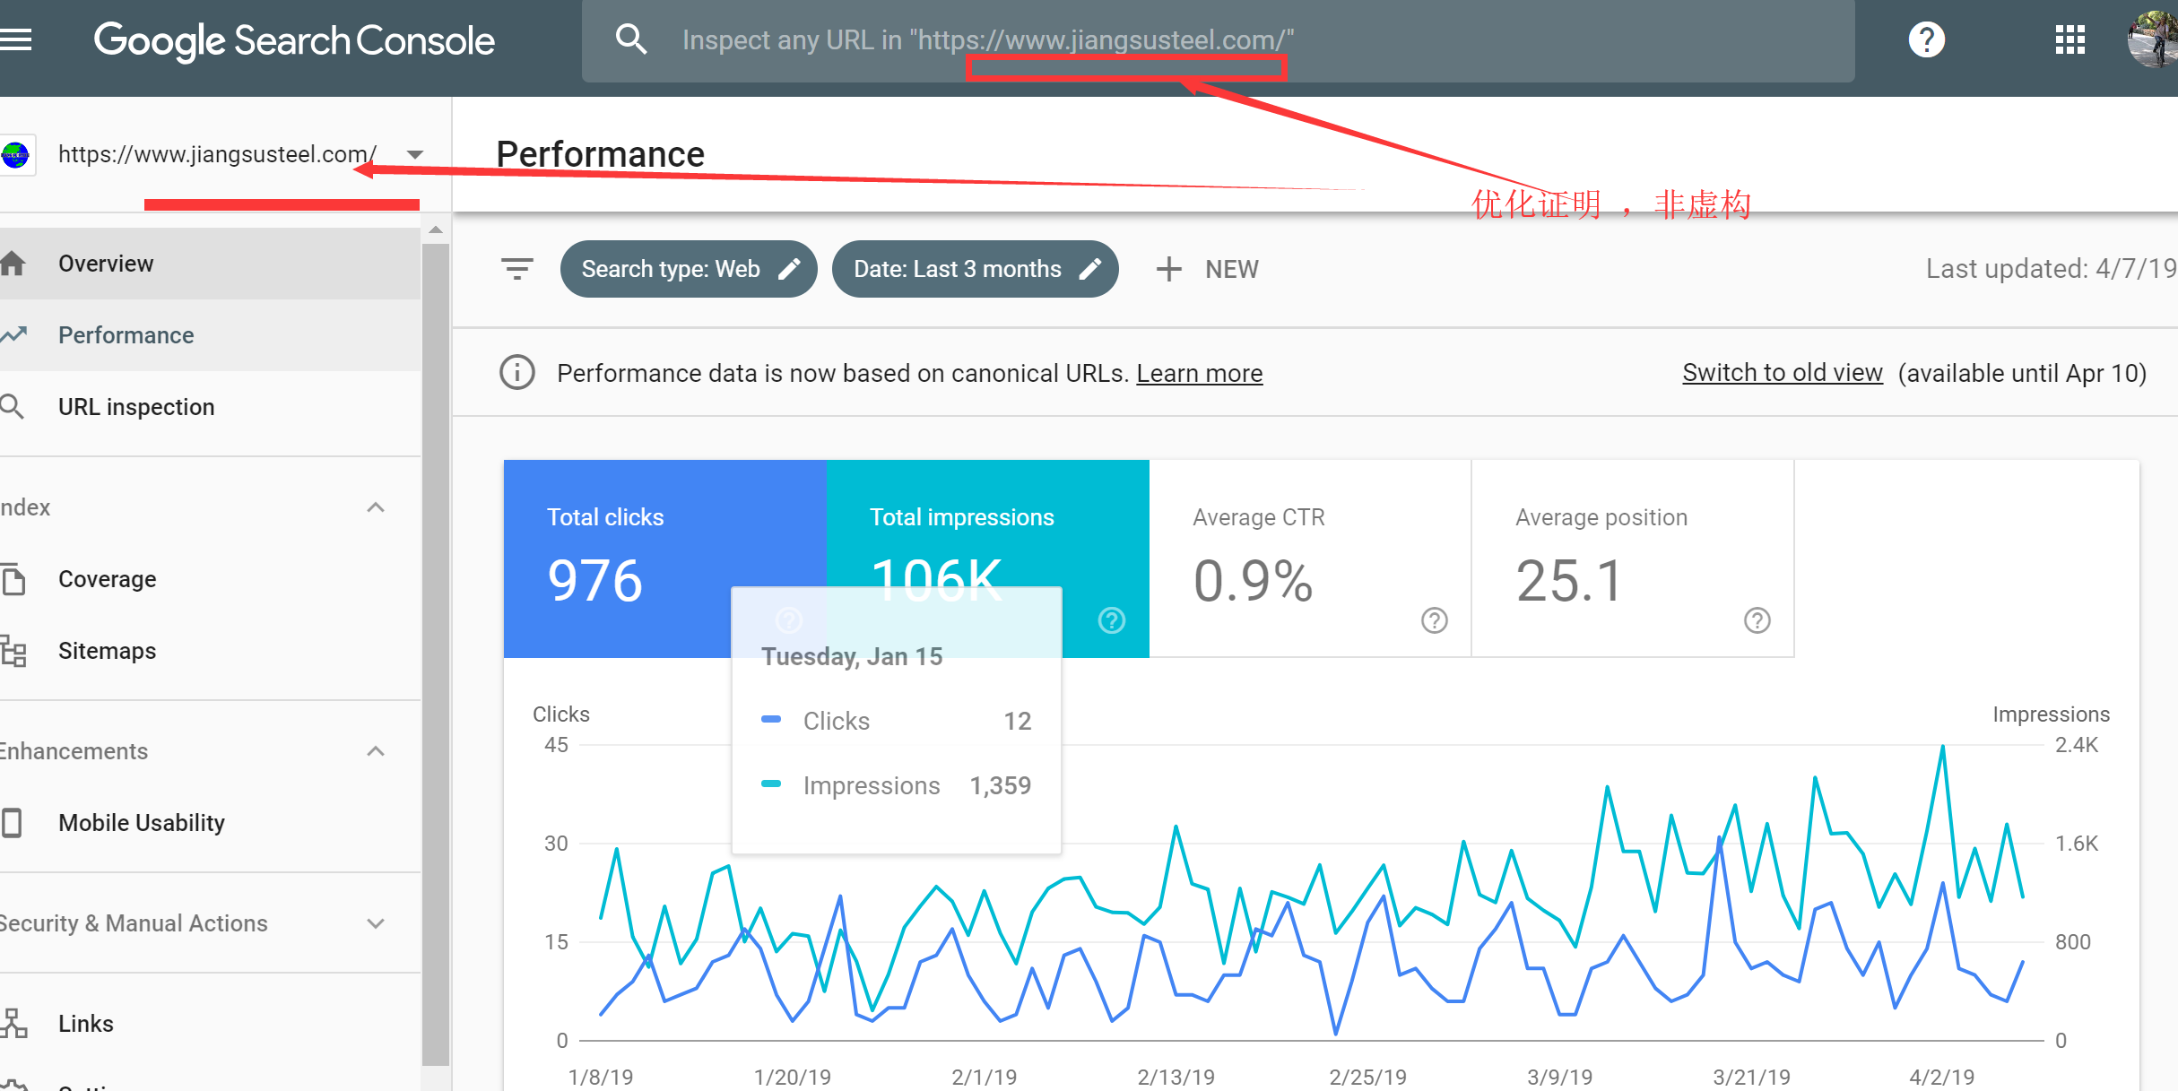Click the search magnifier icon

pyautogui.click(x=631, y=39)
